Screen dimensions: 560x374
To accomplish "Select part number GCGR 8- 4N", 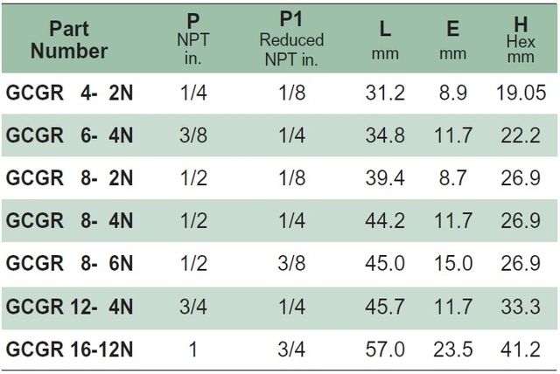I will tap(69, 220).
